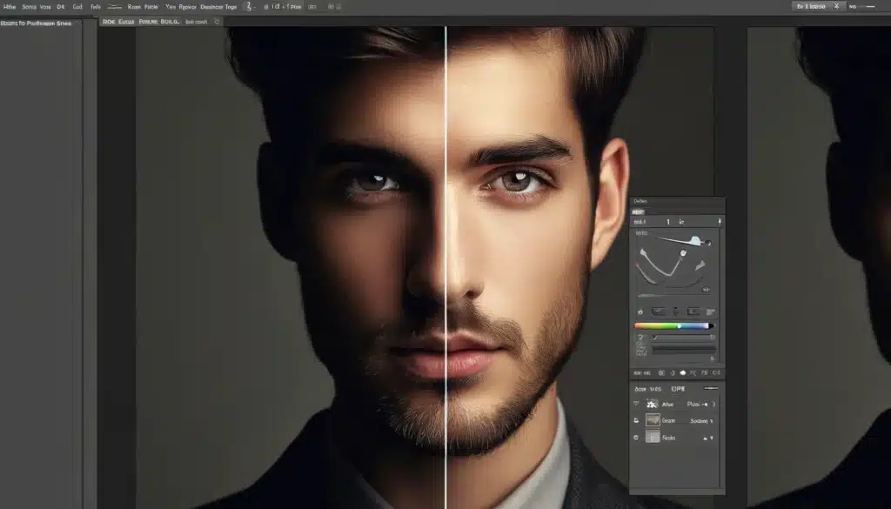Click the square icon in the panel's bottom icon strip
Screen dimensions: 891x509
tap(661, 373)
